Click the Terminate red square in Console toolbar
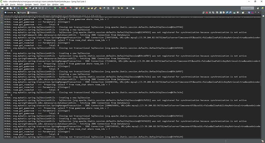265x143 pixels. (x=207, y=12)
